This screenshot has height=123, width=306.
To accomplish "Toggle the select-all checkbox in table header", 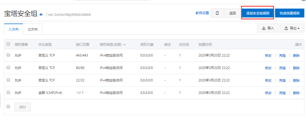I will click(8, 44).
